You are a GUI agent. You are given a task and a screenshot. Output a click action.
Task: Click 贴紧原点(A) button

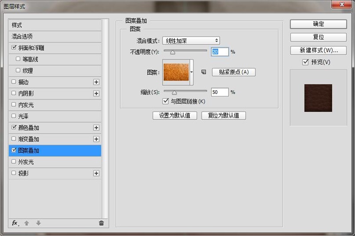point(234,72)
